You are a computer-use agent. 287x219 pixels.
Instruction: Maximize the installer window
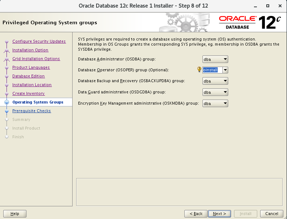[x=268, y=6]
